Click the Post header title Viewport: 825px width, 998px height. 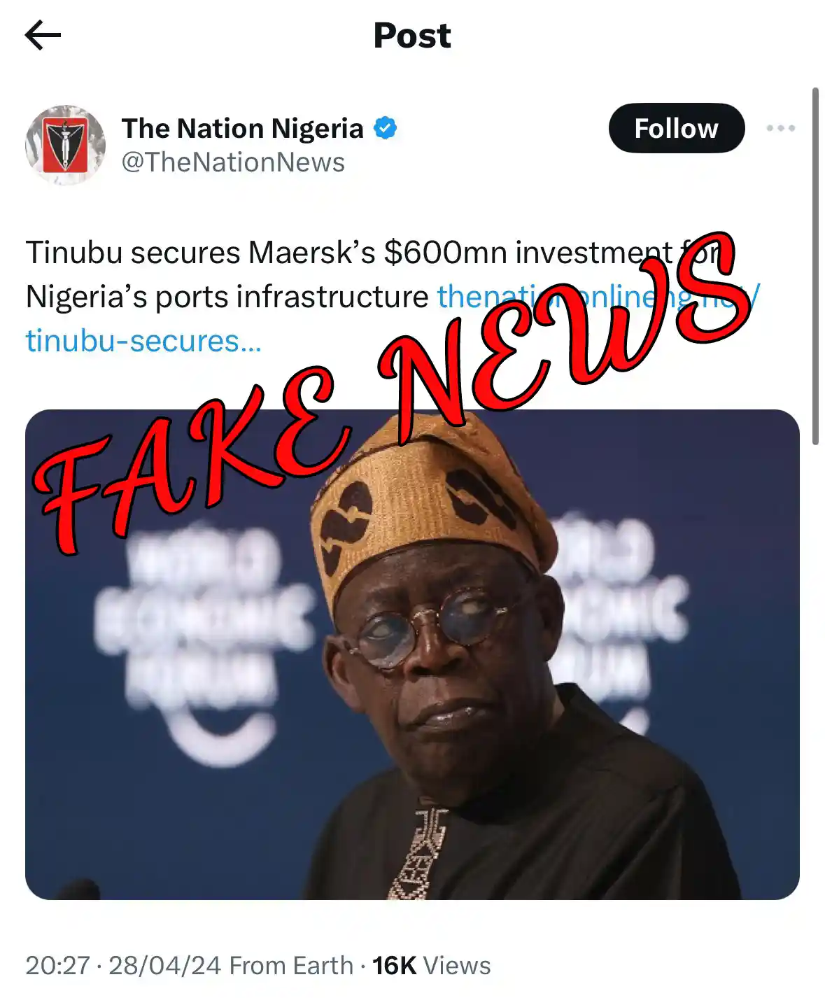[x=412, y=35]
